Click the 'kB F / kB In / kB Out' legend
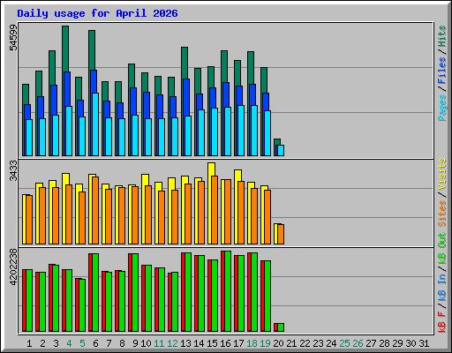This screenshot has height=353, width=452. [441, 282]
